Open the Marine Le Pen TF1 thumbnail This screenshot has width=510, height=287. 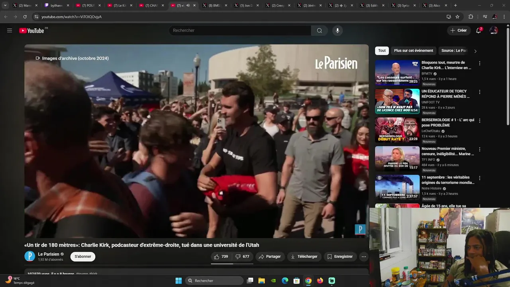pyautogui.click(x=397, y=159)
